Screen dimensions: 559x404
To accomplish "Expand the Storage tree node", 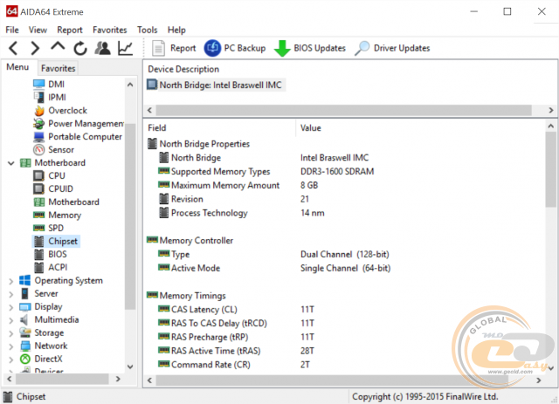I will [11, 333].
